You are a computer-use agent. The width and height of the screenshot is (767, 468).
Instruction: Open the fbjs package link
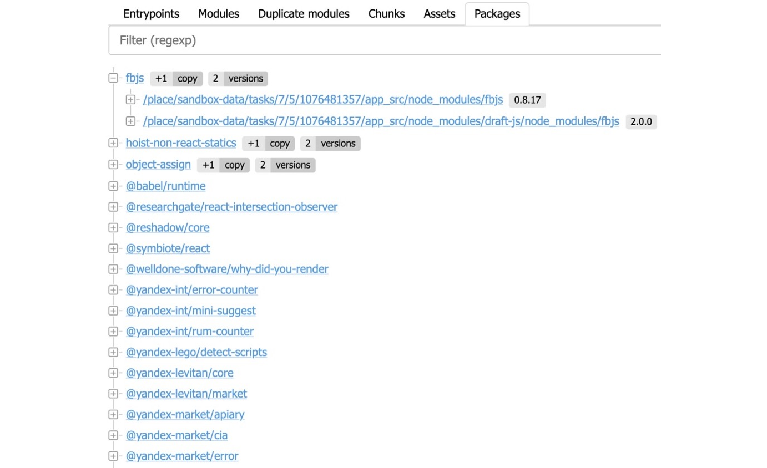135,78
